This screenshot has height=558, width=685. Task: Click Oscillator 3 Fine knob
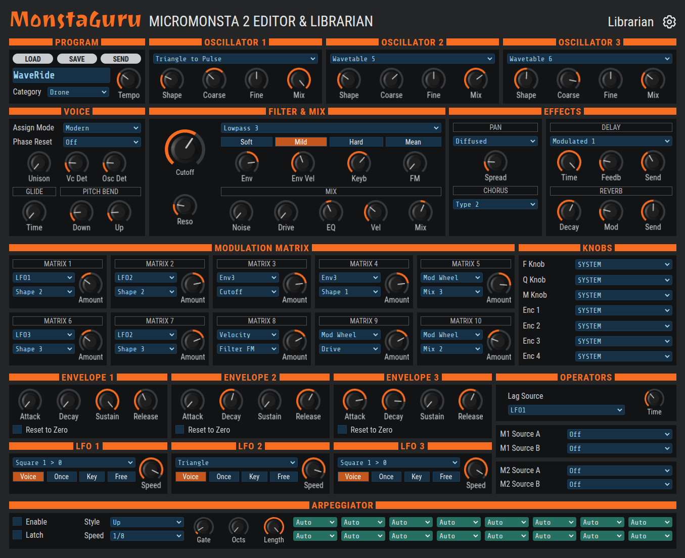(611, 80)
